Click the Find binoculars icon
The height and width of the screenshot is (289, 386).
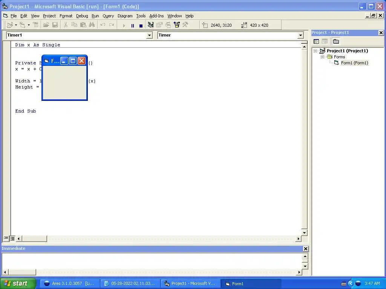click(x=92, y=25)
